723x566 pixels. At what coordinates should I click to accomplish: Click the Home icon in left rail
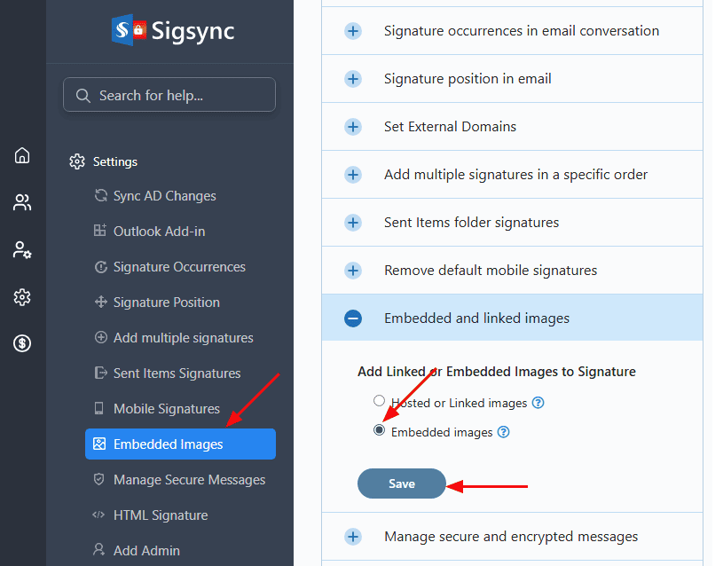click(x=22, y=156)
